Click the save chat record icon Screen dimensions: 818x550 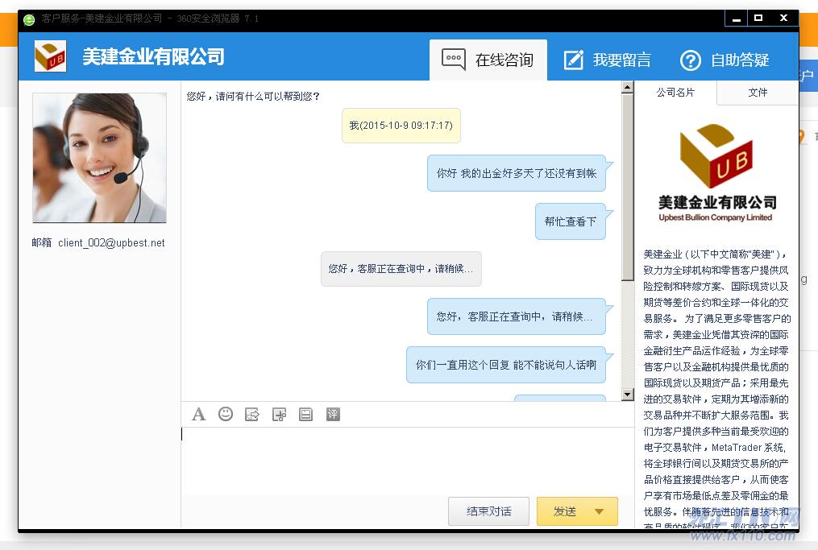pyautogui.click(x=305, y=415)
